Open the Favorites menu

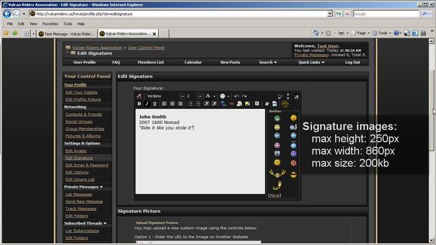tap(50, 24)
